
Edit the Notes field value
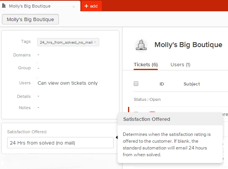[38, 107]
